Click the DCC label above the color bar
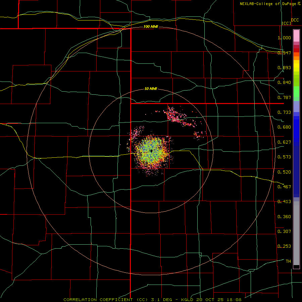 (295, 20)
